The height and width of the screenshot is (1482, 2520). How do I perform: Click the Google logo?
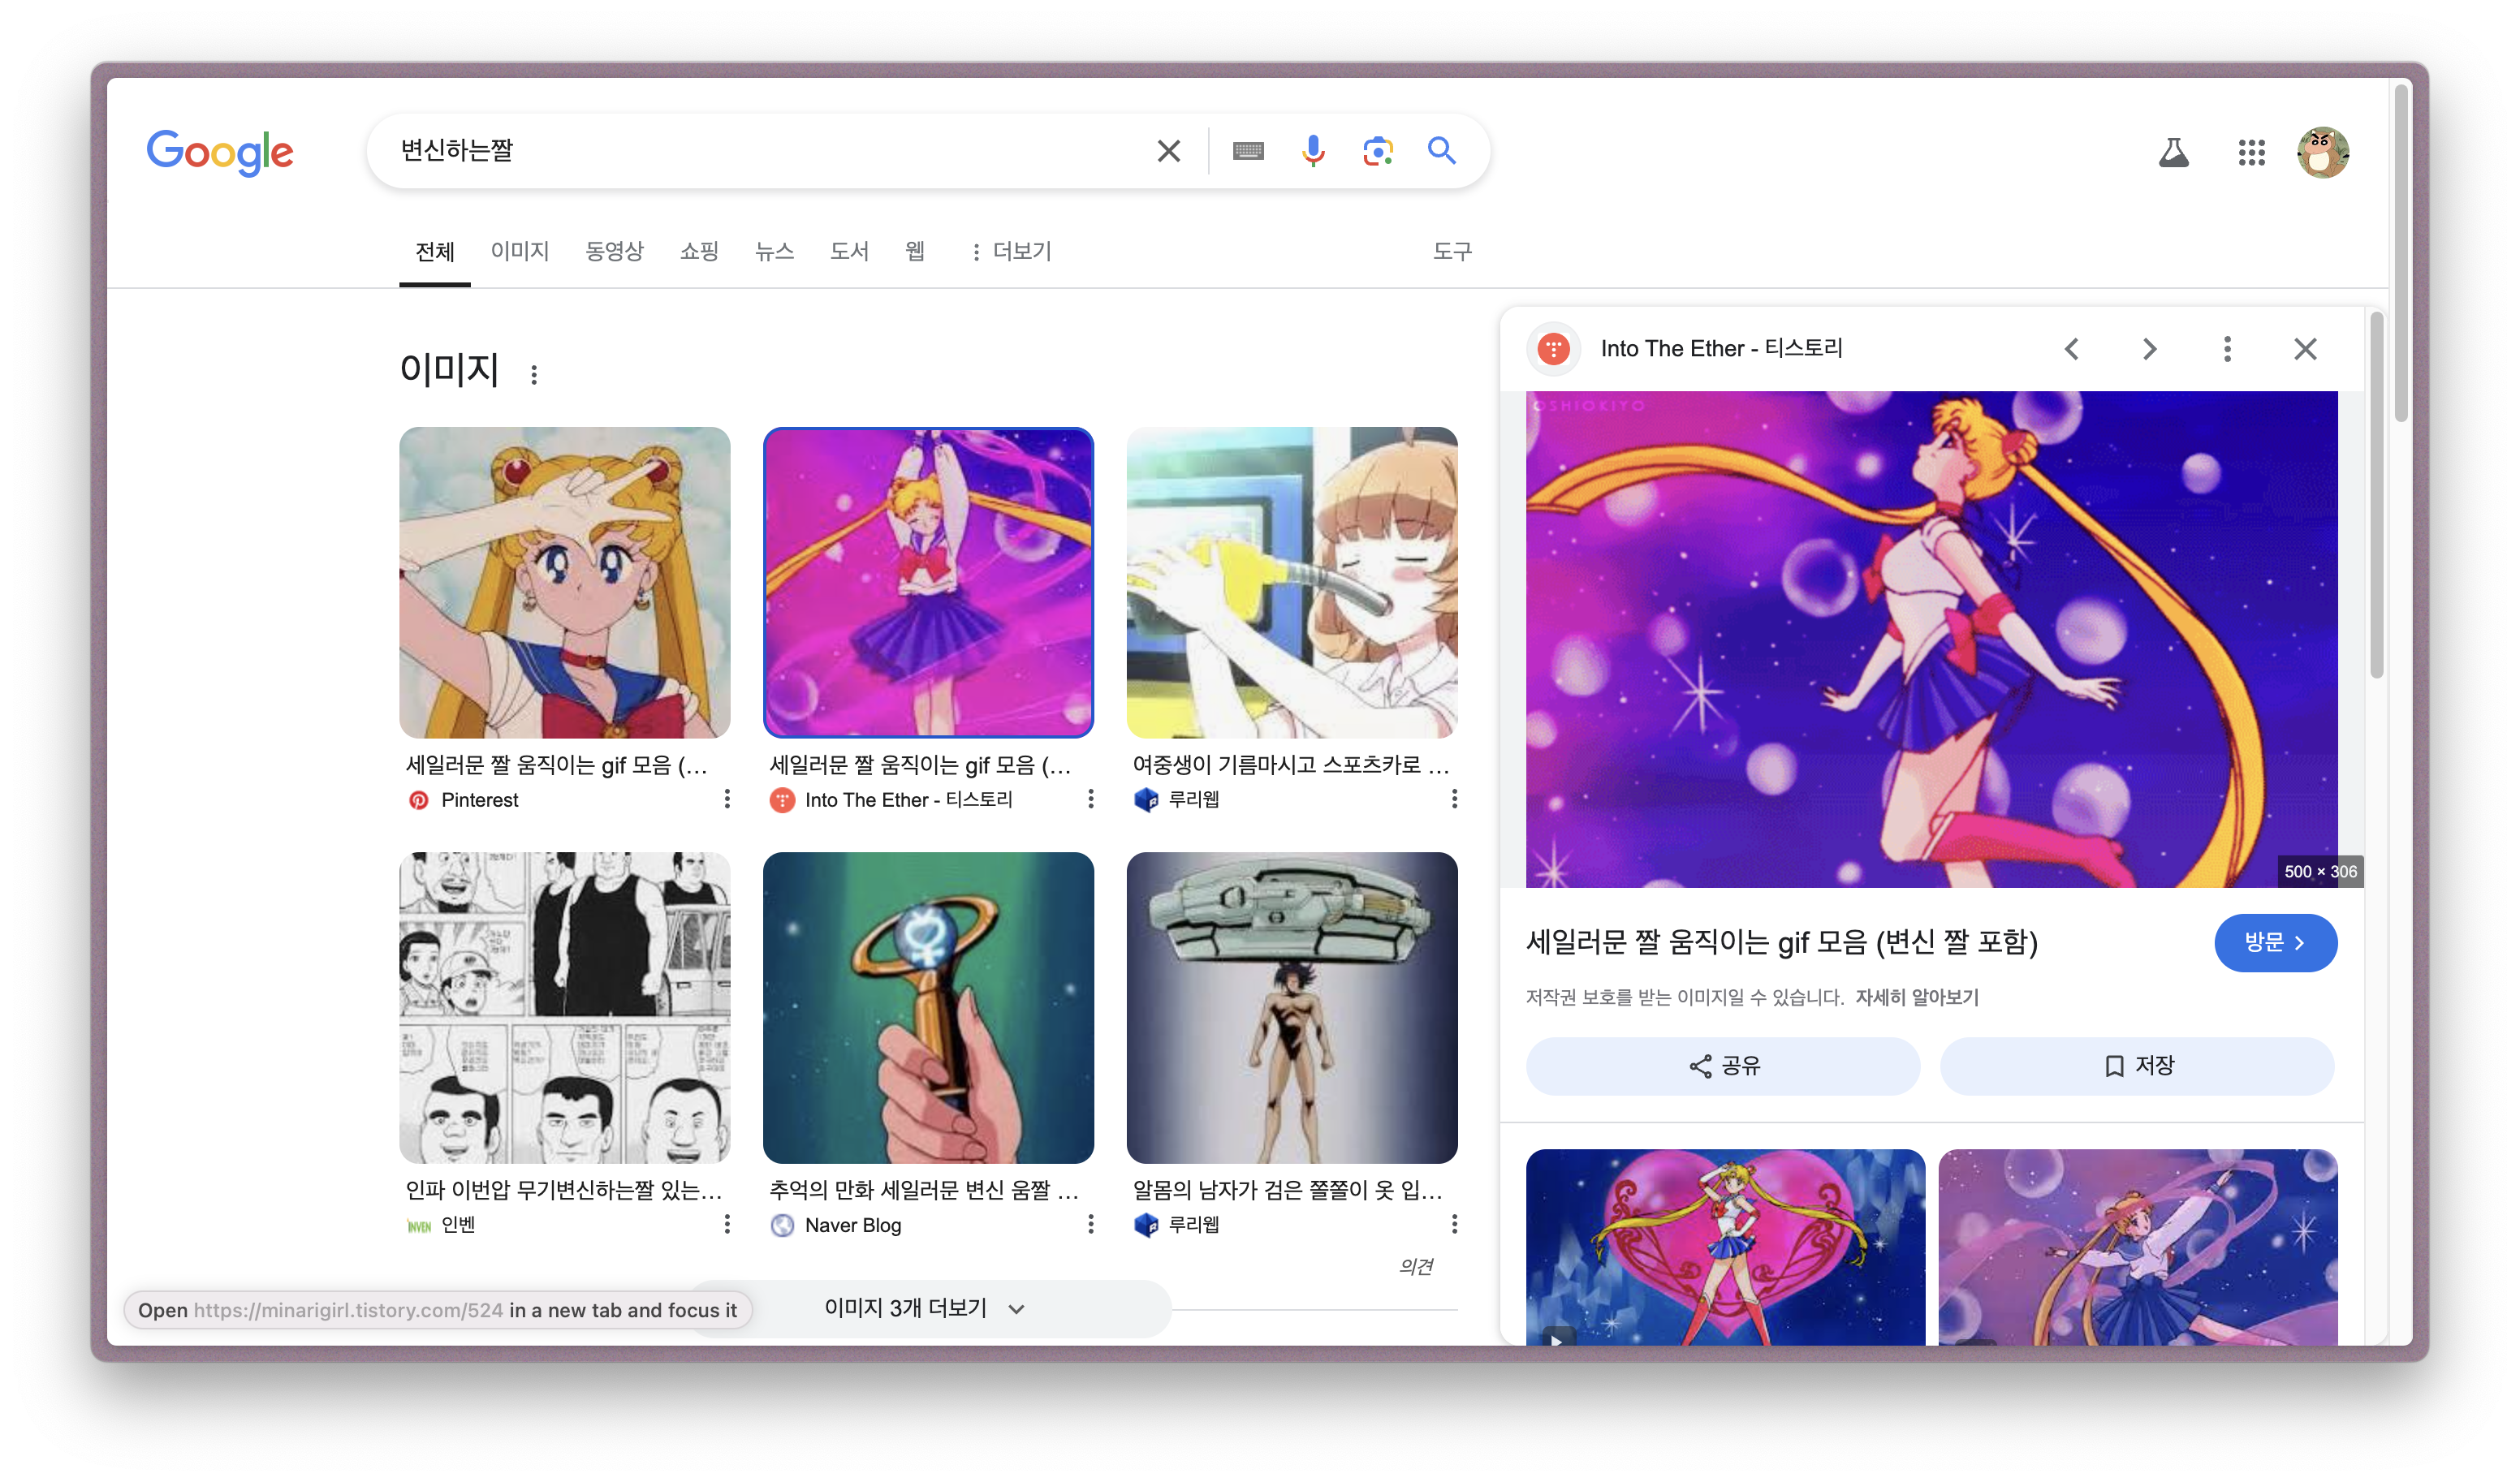tap(220, 152)
